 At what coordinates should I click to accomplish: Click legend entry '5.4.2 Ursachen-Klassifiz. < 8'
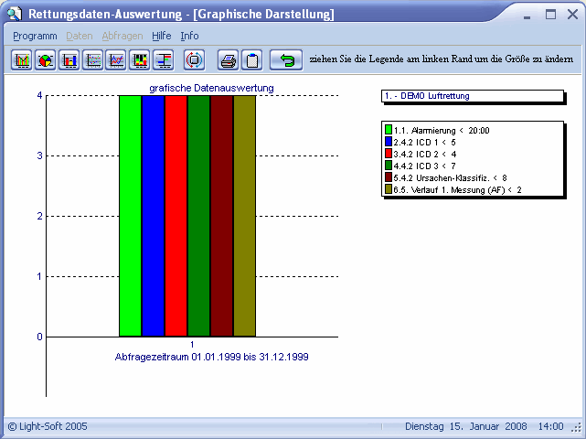[450, 178]
